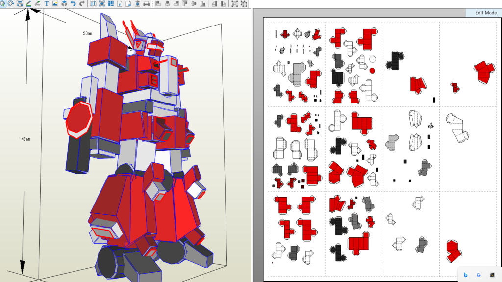Select the large red box part in the fourth column of the top row
The image size is (502, 282).
(484, 72)
